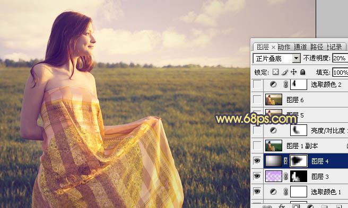Select adjustment icon of 亮度/对比度 layer
348x208 pixels.
(x=273, y=131)
